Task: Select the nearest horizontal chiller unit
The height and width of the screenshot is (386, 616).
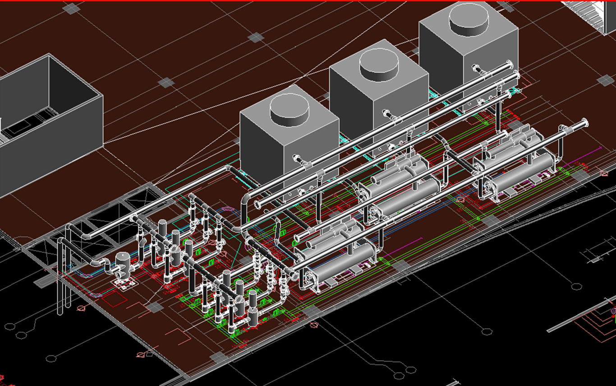Action: pos(336,257)
